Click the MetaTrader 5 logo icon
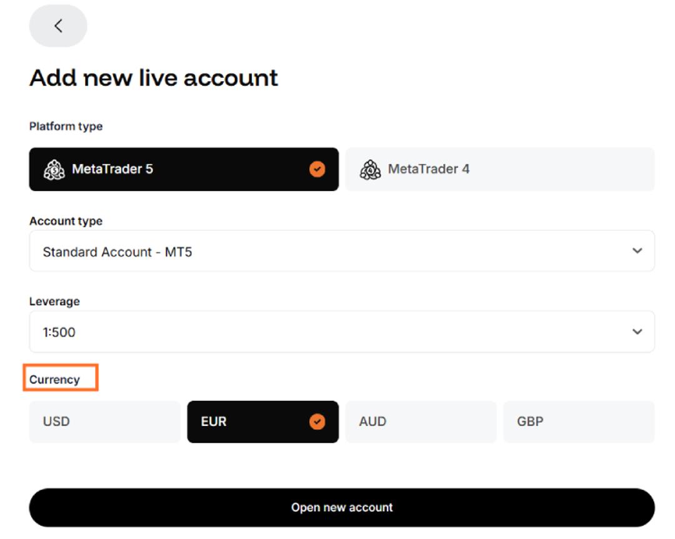Viewport: 675px width, 539px height. 54,169
